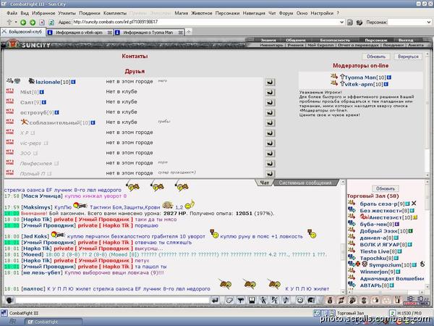Click the money bag icon in bottom bar
Screen dimensions: 434x326
click(329, 300)
